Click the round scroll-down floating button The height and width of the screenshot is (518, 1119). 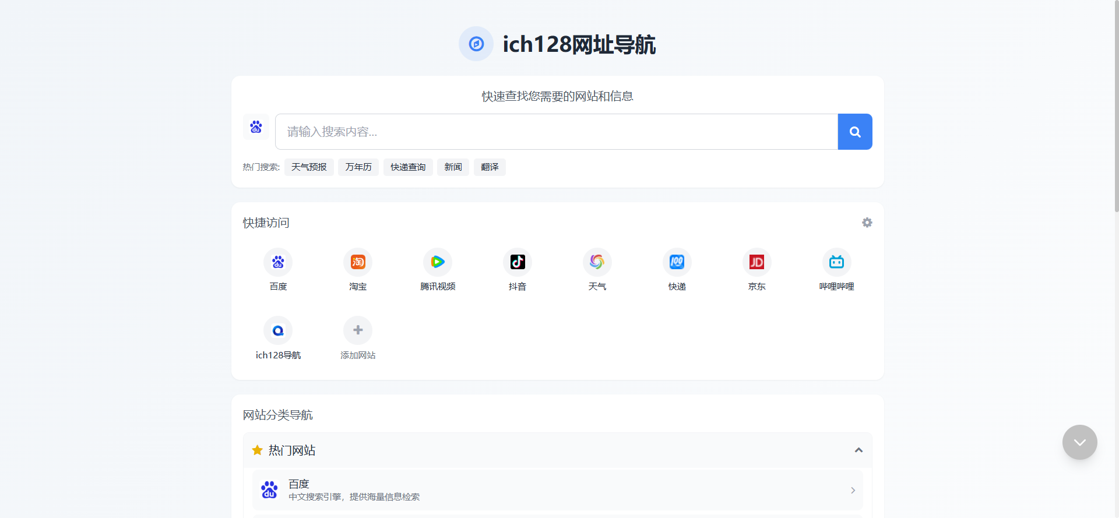(1080, 442)
